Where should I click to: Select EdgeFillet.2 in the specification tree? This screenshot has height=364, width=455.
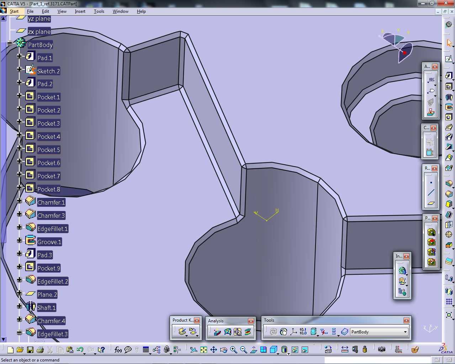click(53, 281)
